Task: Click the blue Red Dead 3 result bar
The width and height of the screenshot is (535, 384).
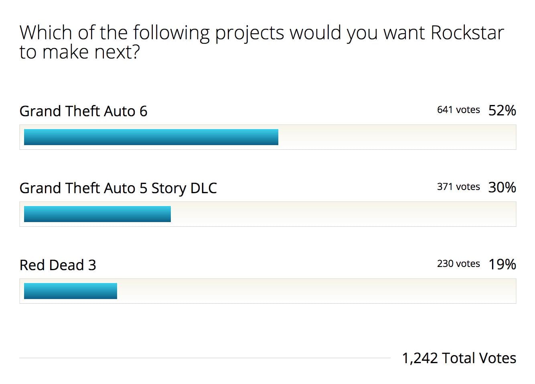Action: tap(71, 291)
